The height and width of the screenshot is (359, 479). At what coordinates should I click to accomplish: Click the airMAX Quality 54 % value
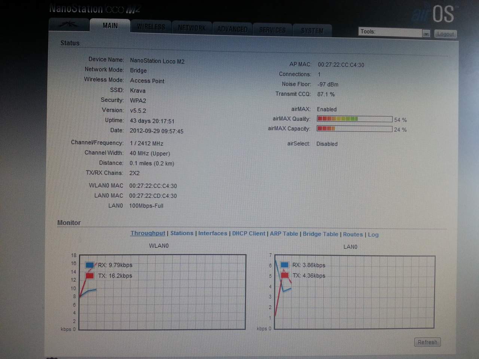(400, 120)
